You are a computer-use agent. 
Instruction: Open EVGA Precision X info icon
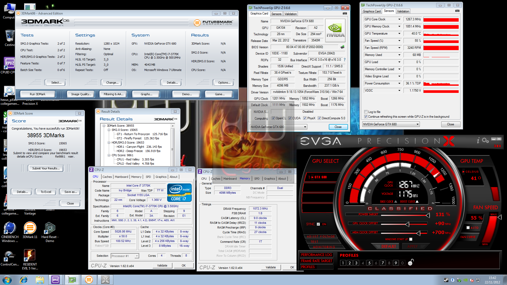tap(478, 141)
